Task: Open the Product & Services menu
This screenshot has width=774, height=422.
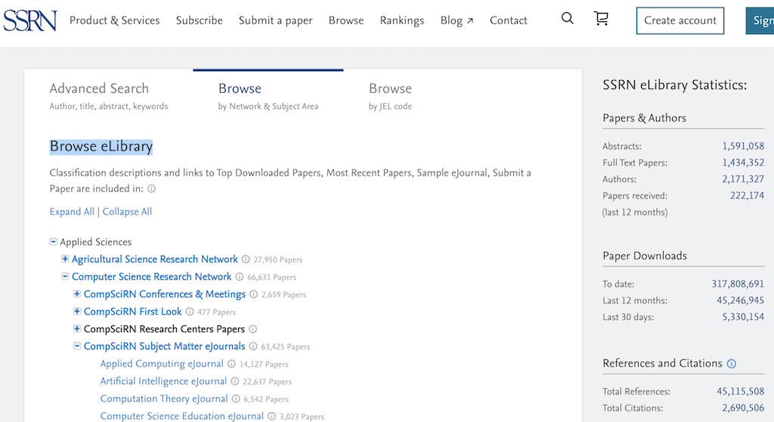Action: pos(115,20)
